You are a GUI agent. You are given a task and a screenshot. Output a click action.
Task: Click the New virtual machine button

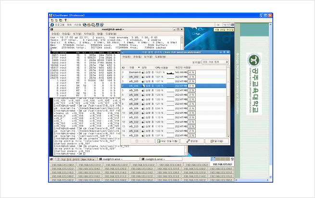coord(167,141)
